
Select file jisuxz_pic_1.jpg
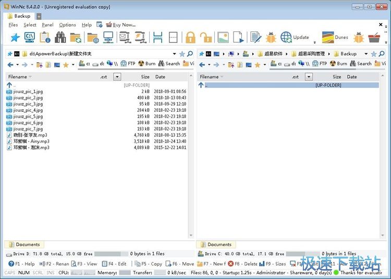[x=96, y=91]
